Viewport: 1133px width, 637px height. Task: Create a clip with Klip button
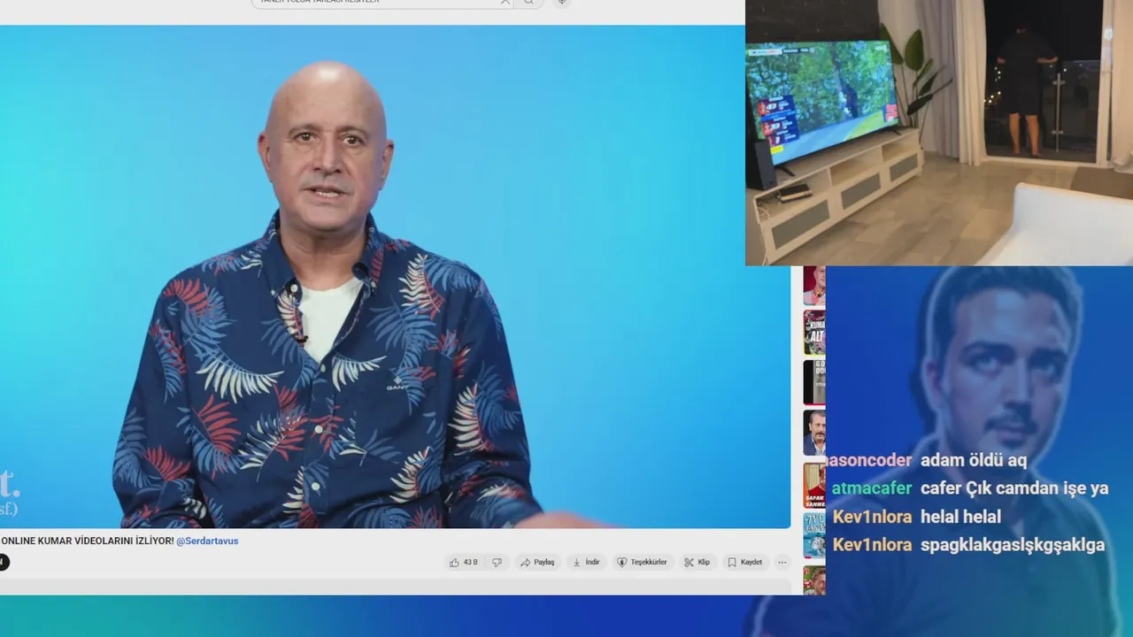tap(698, 563)
